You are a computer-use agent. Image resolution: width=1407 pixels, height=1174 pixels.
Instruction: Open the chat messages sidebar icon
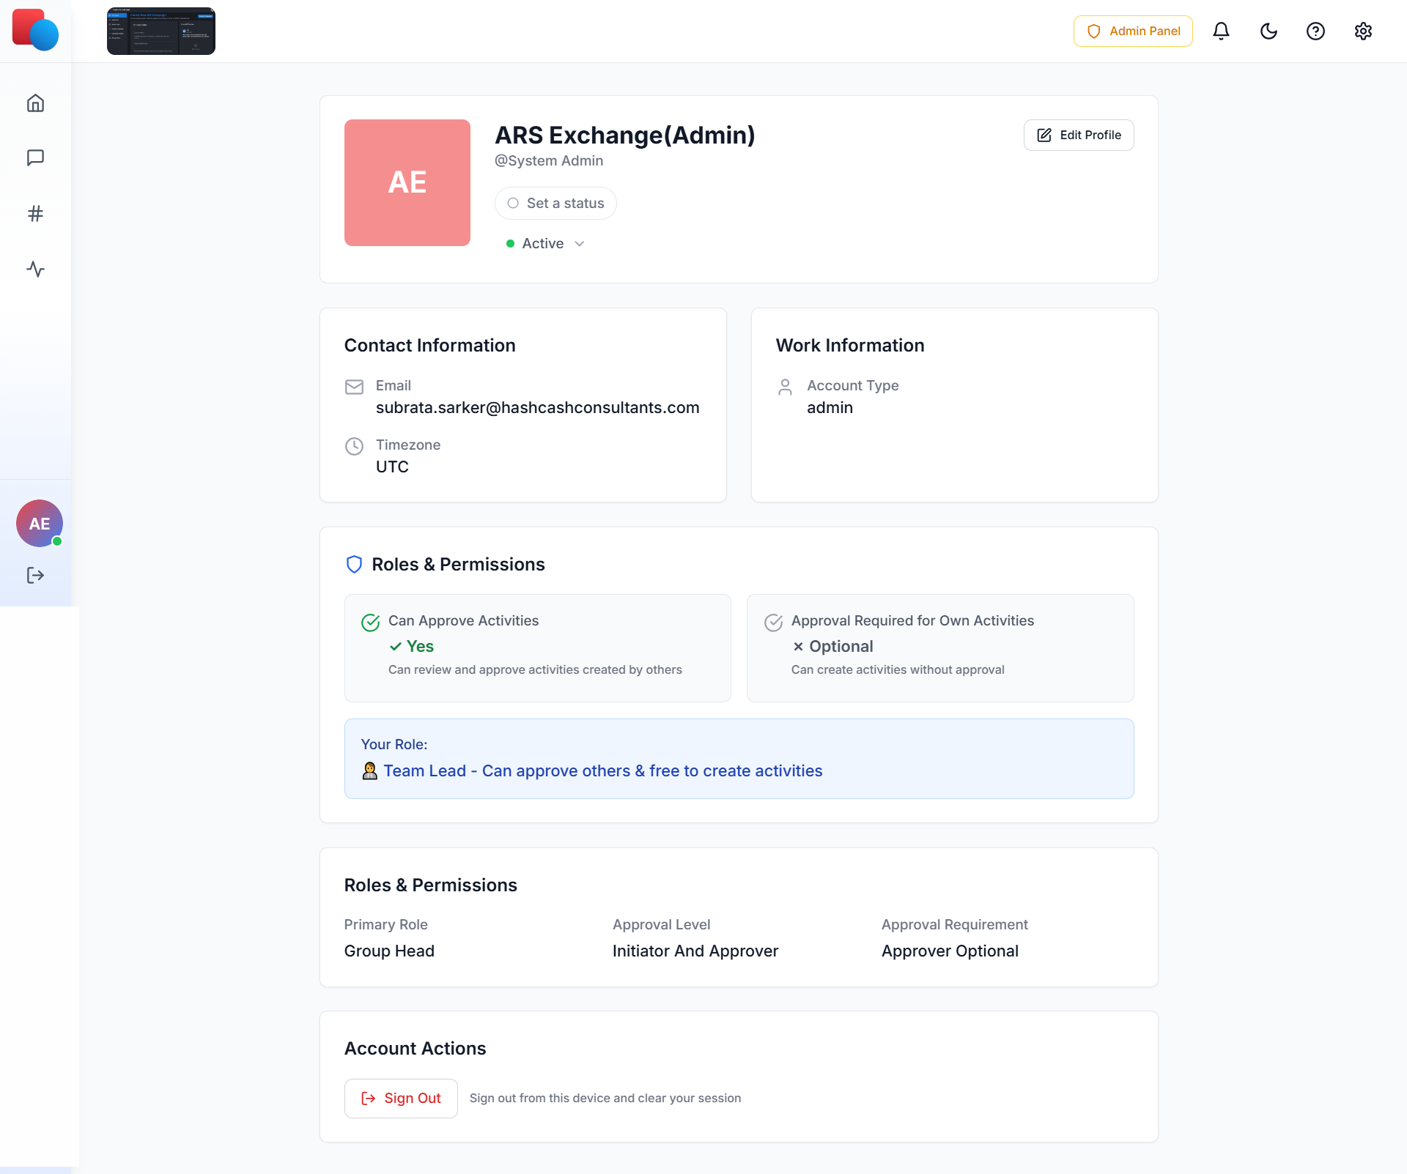[x=35, y=158]
